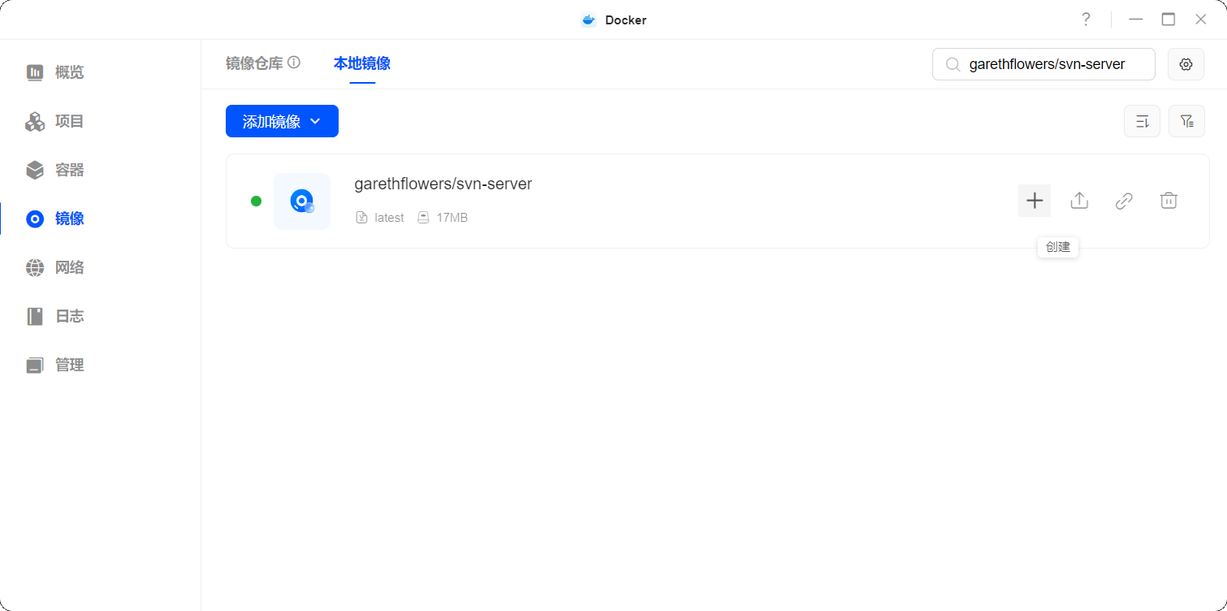Open 概览 in the sidebar
This screenshot has height=611, width=1227.
tap(69, 72)
